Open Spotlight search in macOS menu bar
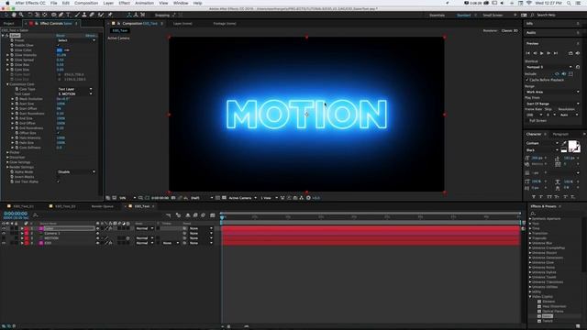Image resolution: width=587 pixels, height=330 pixels. (x=569, y=3)
